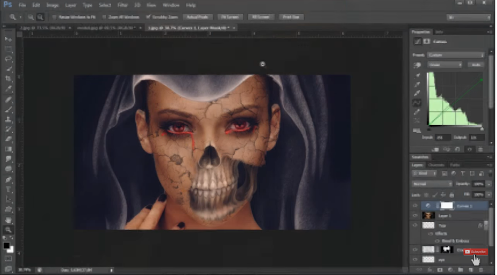Click new adjustment layer icon
Viewport: 497px width, 275px height.
450,270
